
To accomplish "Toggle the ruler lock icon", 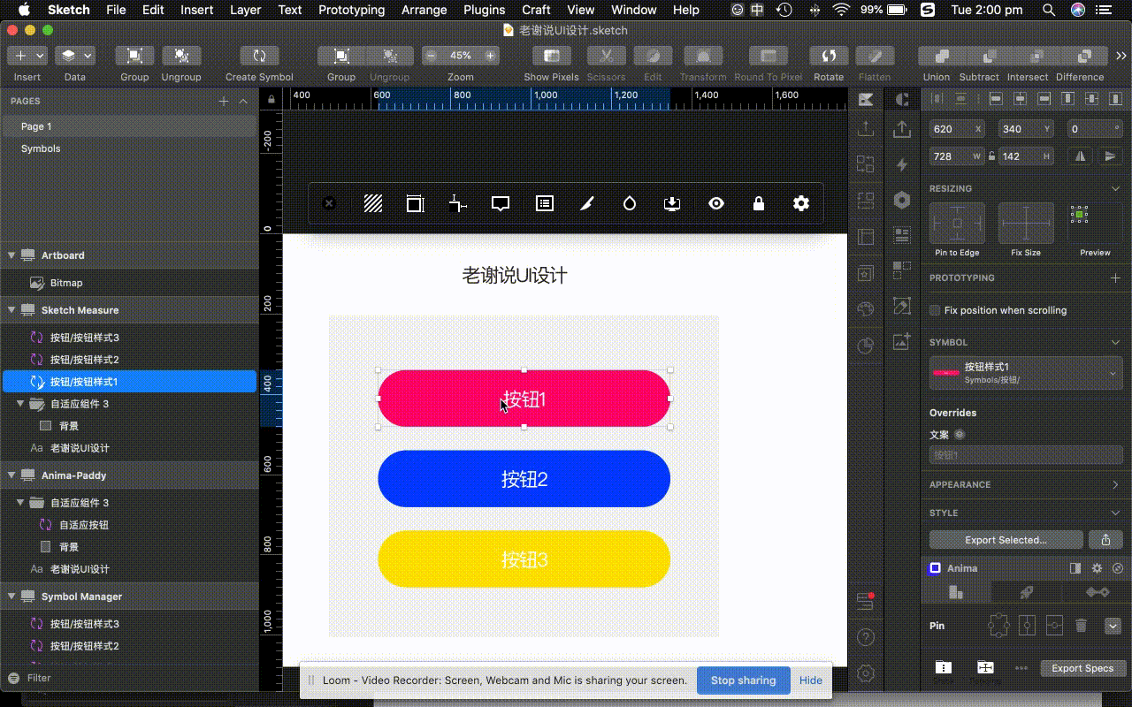I will [271, 99].
